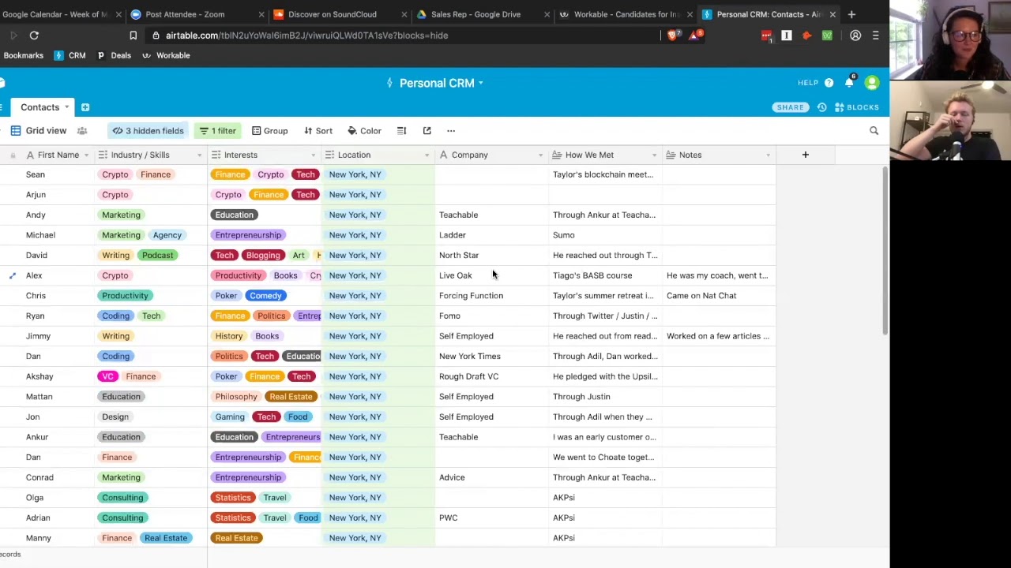Open the help question mark icon
Viewport: 1011px width, 568px height.
pos(829,83)
